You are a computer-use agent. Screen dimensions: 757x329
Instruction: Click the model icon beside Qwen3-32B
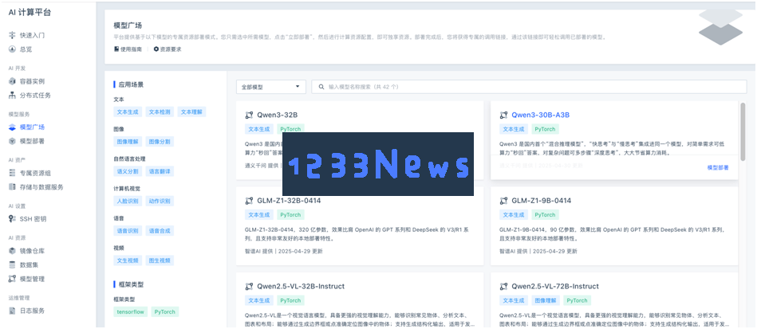249,115
